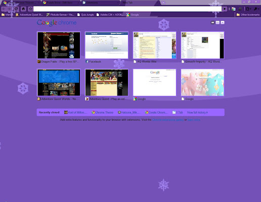Switch to the Purple Snow tab
Image resolution: width=261 pixels, height=202 pixels.
61,3
